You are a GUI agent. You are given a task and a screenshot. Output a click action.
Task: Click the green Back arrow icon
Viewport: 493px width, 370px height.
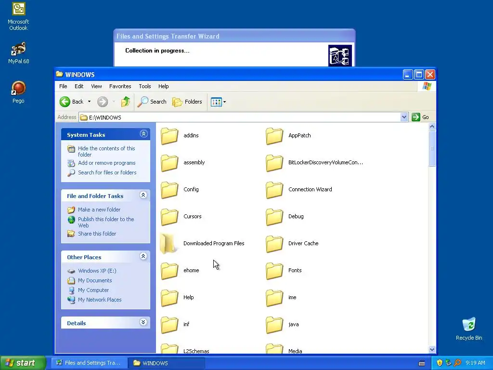65,102
